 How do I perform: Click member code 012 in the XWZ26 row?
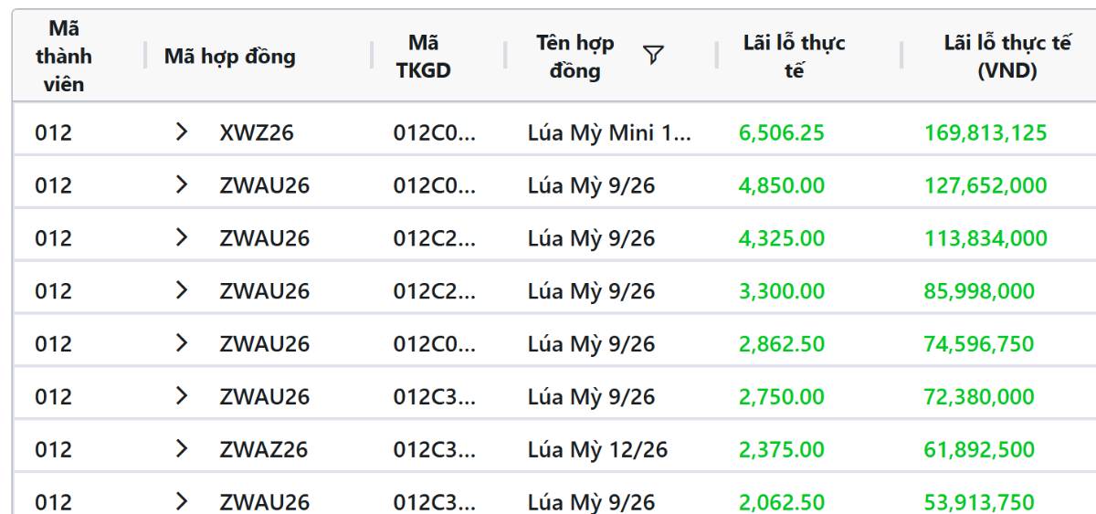(x=53, y=134)
